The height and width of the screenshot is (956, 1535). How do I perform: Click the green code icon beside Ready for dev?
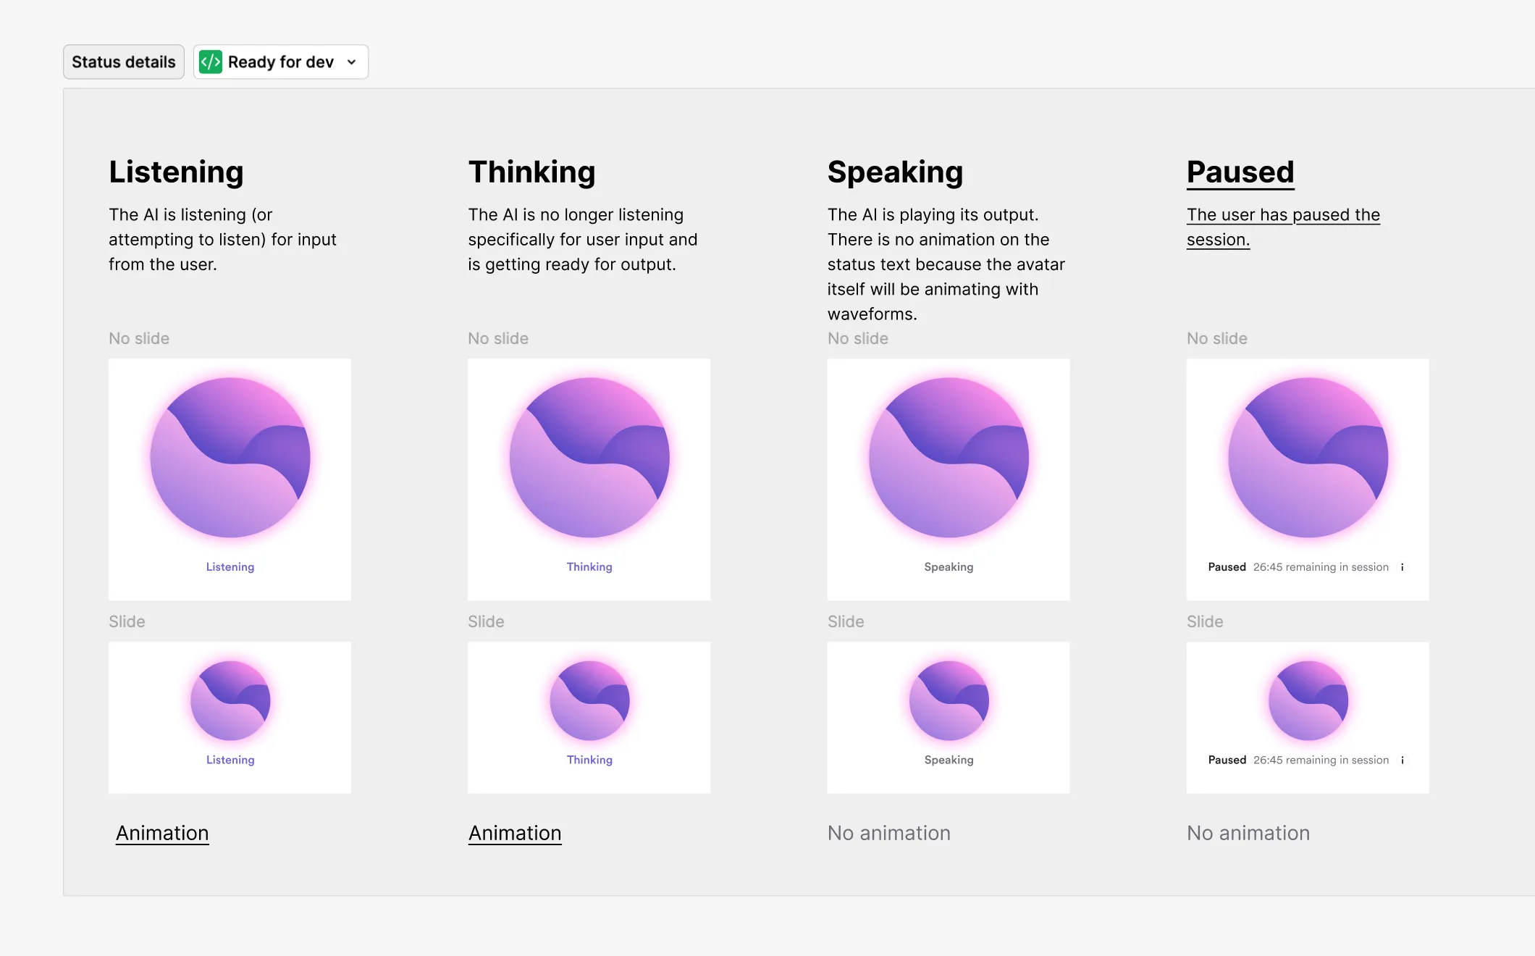211,62
